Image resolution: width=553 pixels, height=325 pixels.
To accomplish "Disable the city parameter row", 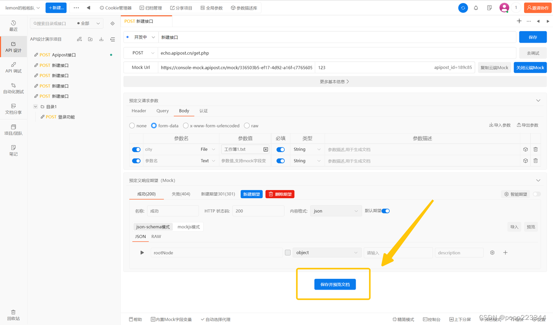I will [136, 150].
